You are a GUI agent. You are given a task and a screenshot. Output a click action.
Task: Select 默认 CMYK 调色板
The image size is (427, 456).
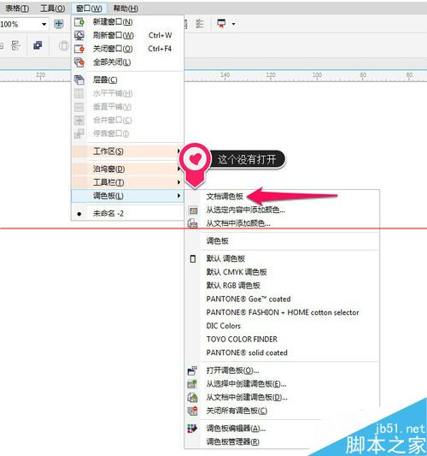[x=282, y=272]
